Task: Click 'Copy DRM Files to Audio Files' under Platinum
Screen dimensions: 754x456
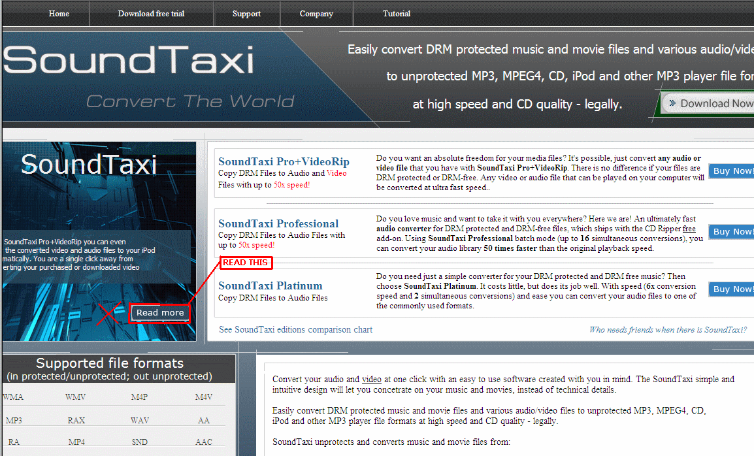Action: tap(272, 298)
